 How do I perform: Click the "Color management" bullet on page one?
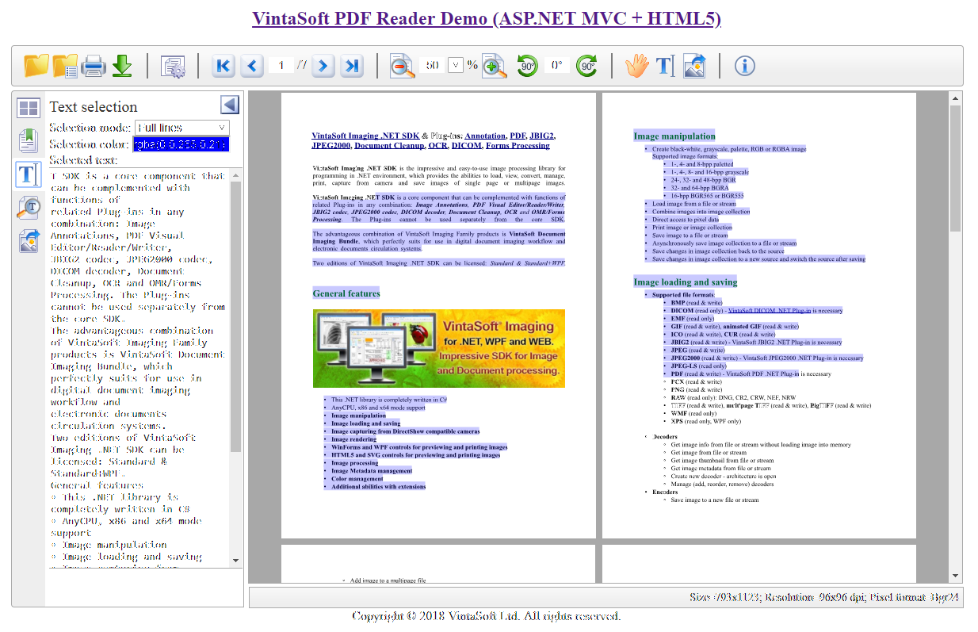click(x=357, y=479)
